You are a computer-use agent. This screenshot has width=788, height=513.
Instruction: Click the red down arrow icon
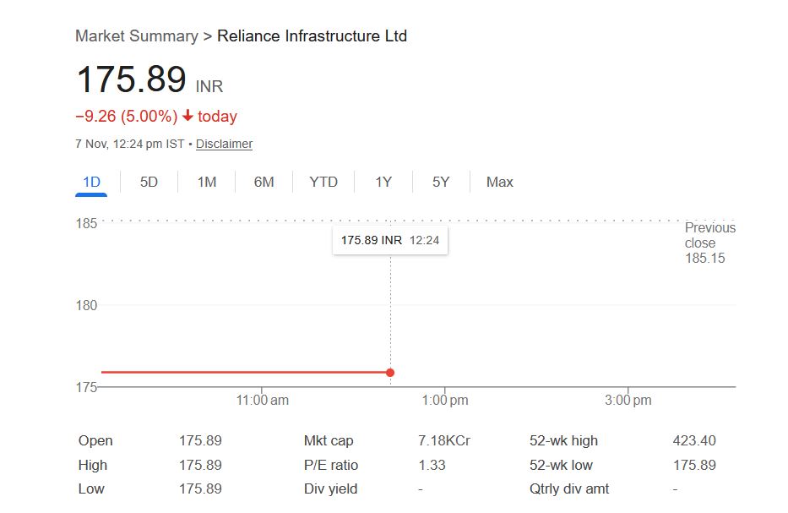tap(187, 117)
